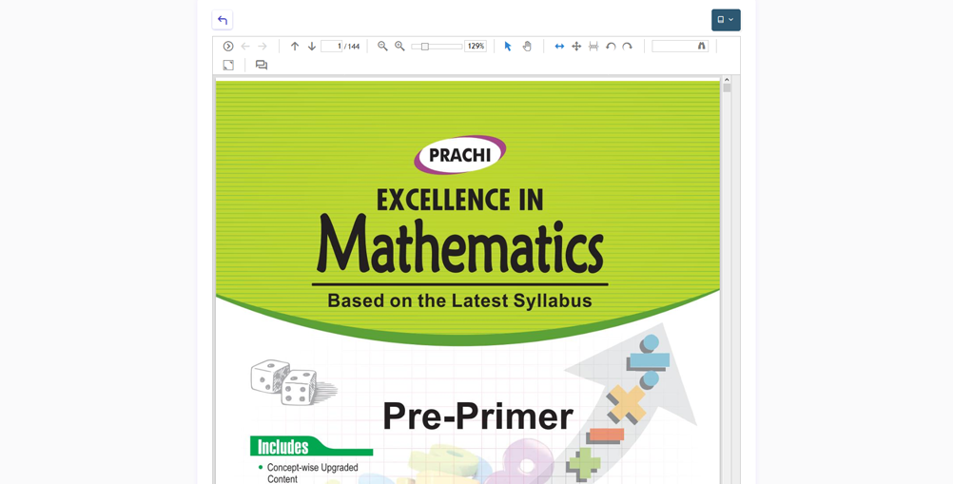This screenshot has width=953, height=484.
Task: Go to previous view with left arrow
Action: pos(245,47)
